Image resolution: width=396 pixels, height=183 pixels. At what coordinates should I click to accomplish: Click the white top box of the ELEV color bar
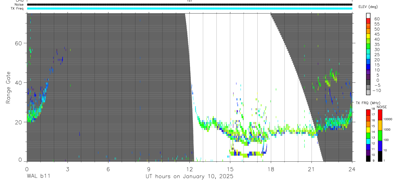(368, 15)
